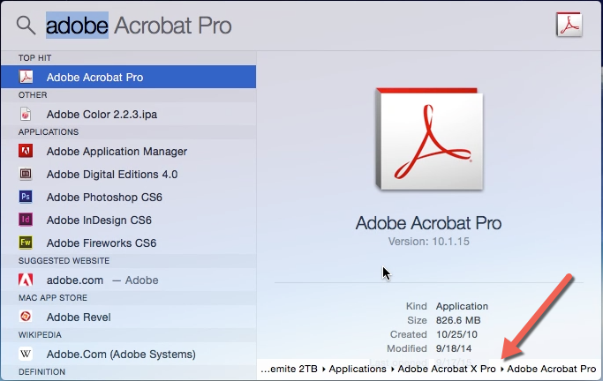Click the InDesign CS6 Id icon

(26, 220)
